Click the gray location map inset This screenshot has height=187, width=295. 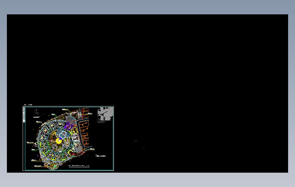tap(105, 114)
